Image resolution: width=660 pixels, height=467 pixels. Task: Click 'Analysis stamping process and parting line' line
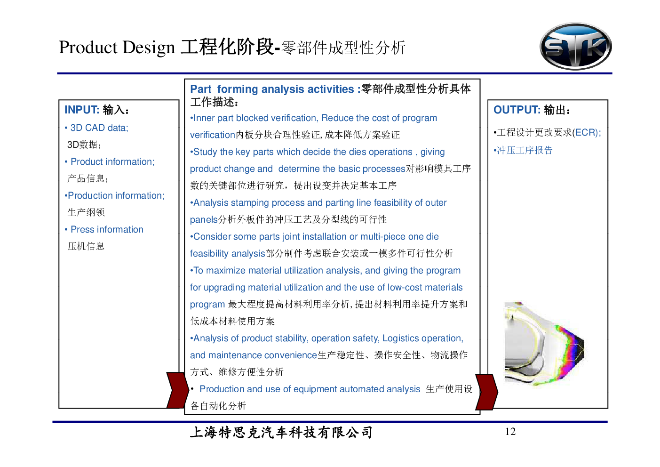point(318,203)
